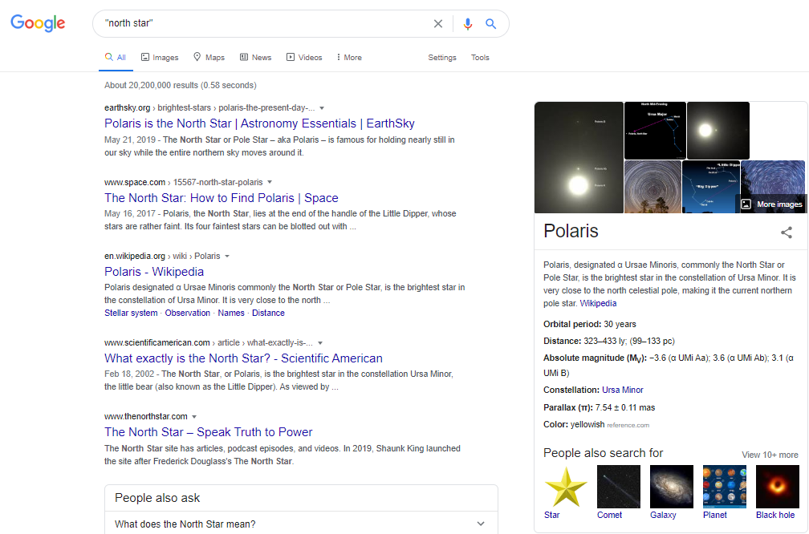Open the Star label link

click(551, 515)
